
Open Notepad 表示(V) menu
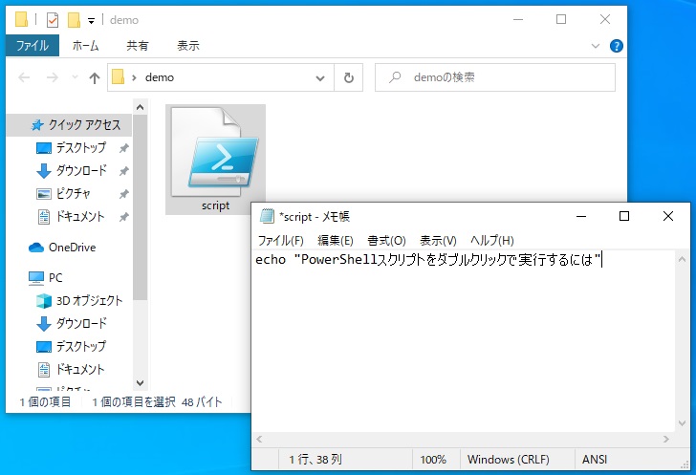[438, 241]
